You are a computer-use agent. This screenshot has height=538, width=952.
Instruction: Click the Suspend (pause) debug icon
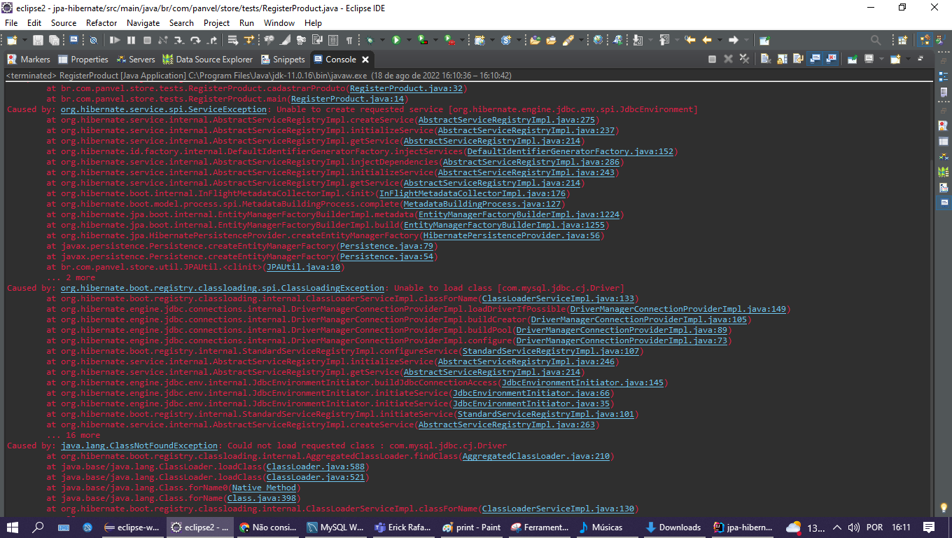(x=131, y=40)
